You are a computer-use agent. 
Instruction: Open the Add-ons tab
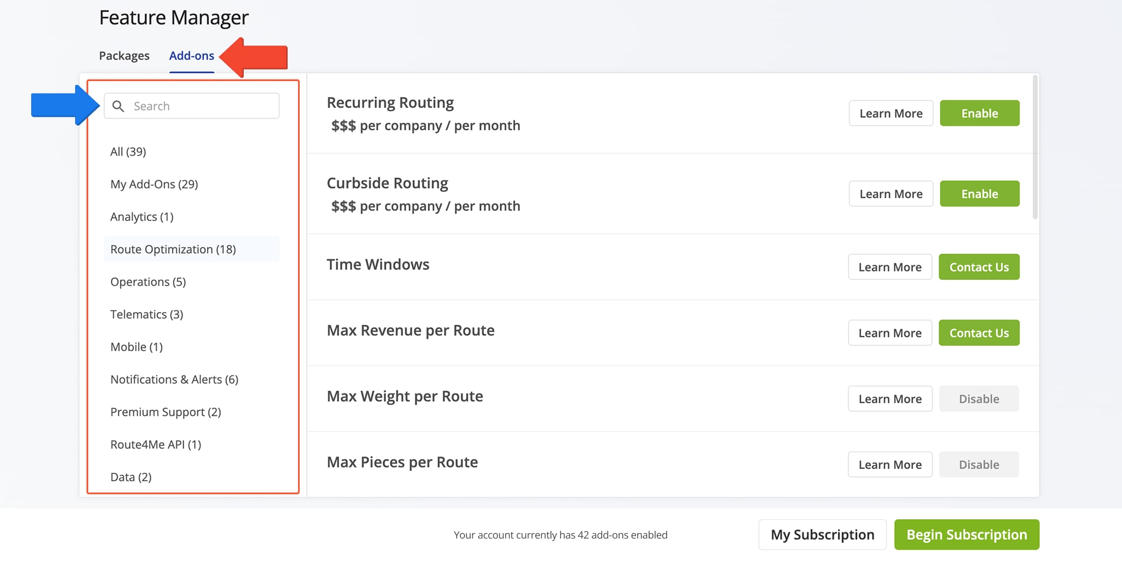click(x=191, y=56)
